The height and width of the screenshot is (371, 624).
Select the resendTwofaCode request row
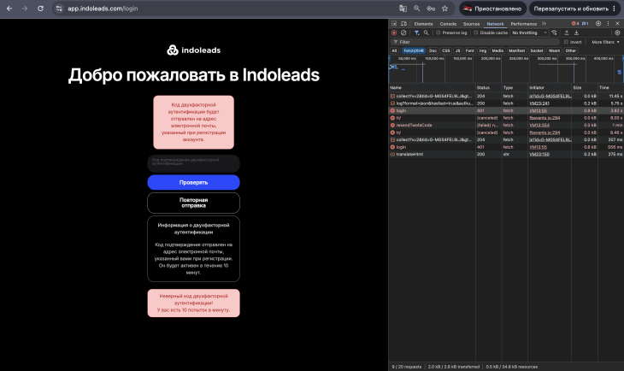(x=506, y=125)
